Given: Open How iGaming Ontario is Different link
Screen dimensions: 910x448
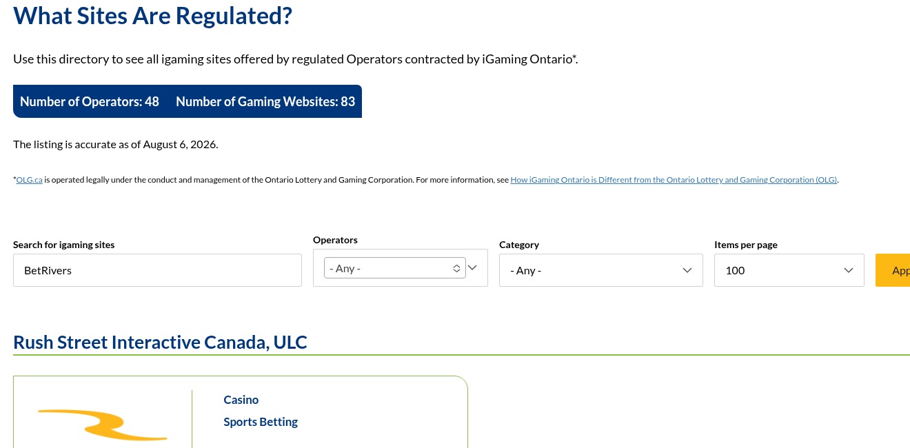Looking at the screenshot, I should click(x=674, y=180).
